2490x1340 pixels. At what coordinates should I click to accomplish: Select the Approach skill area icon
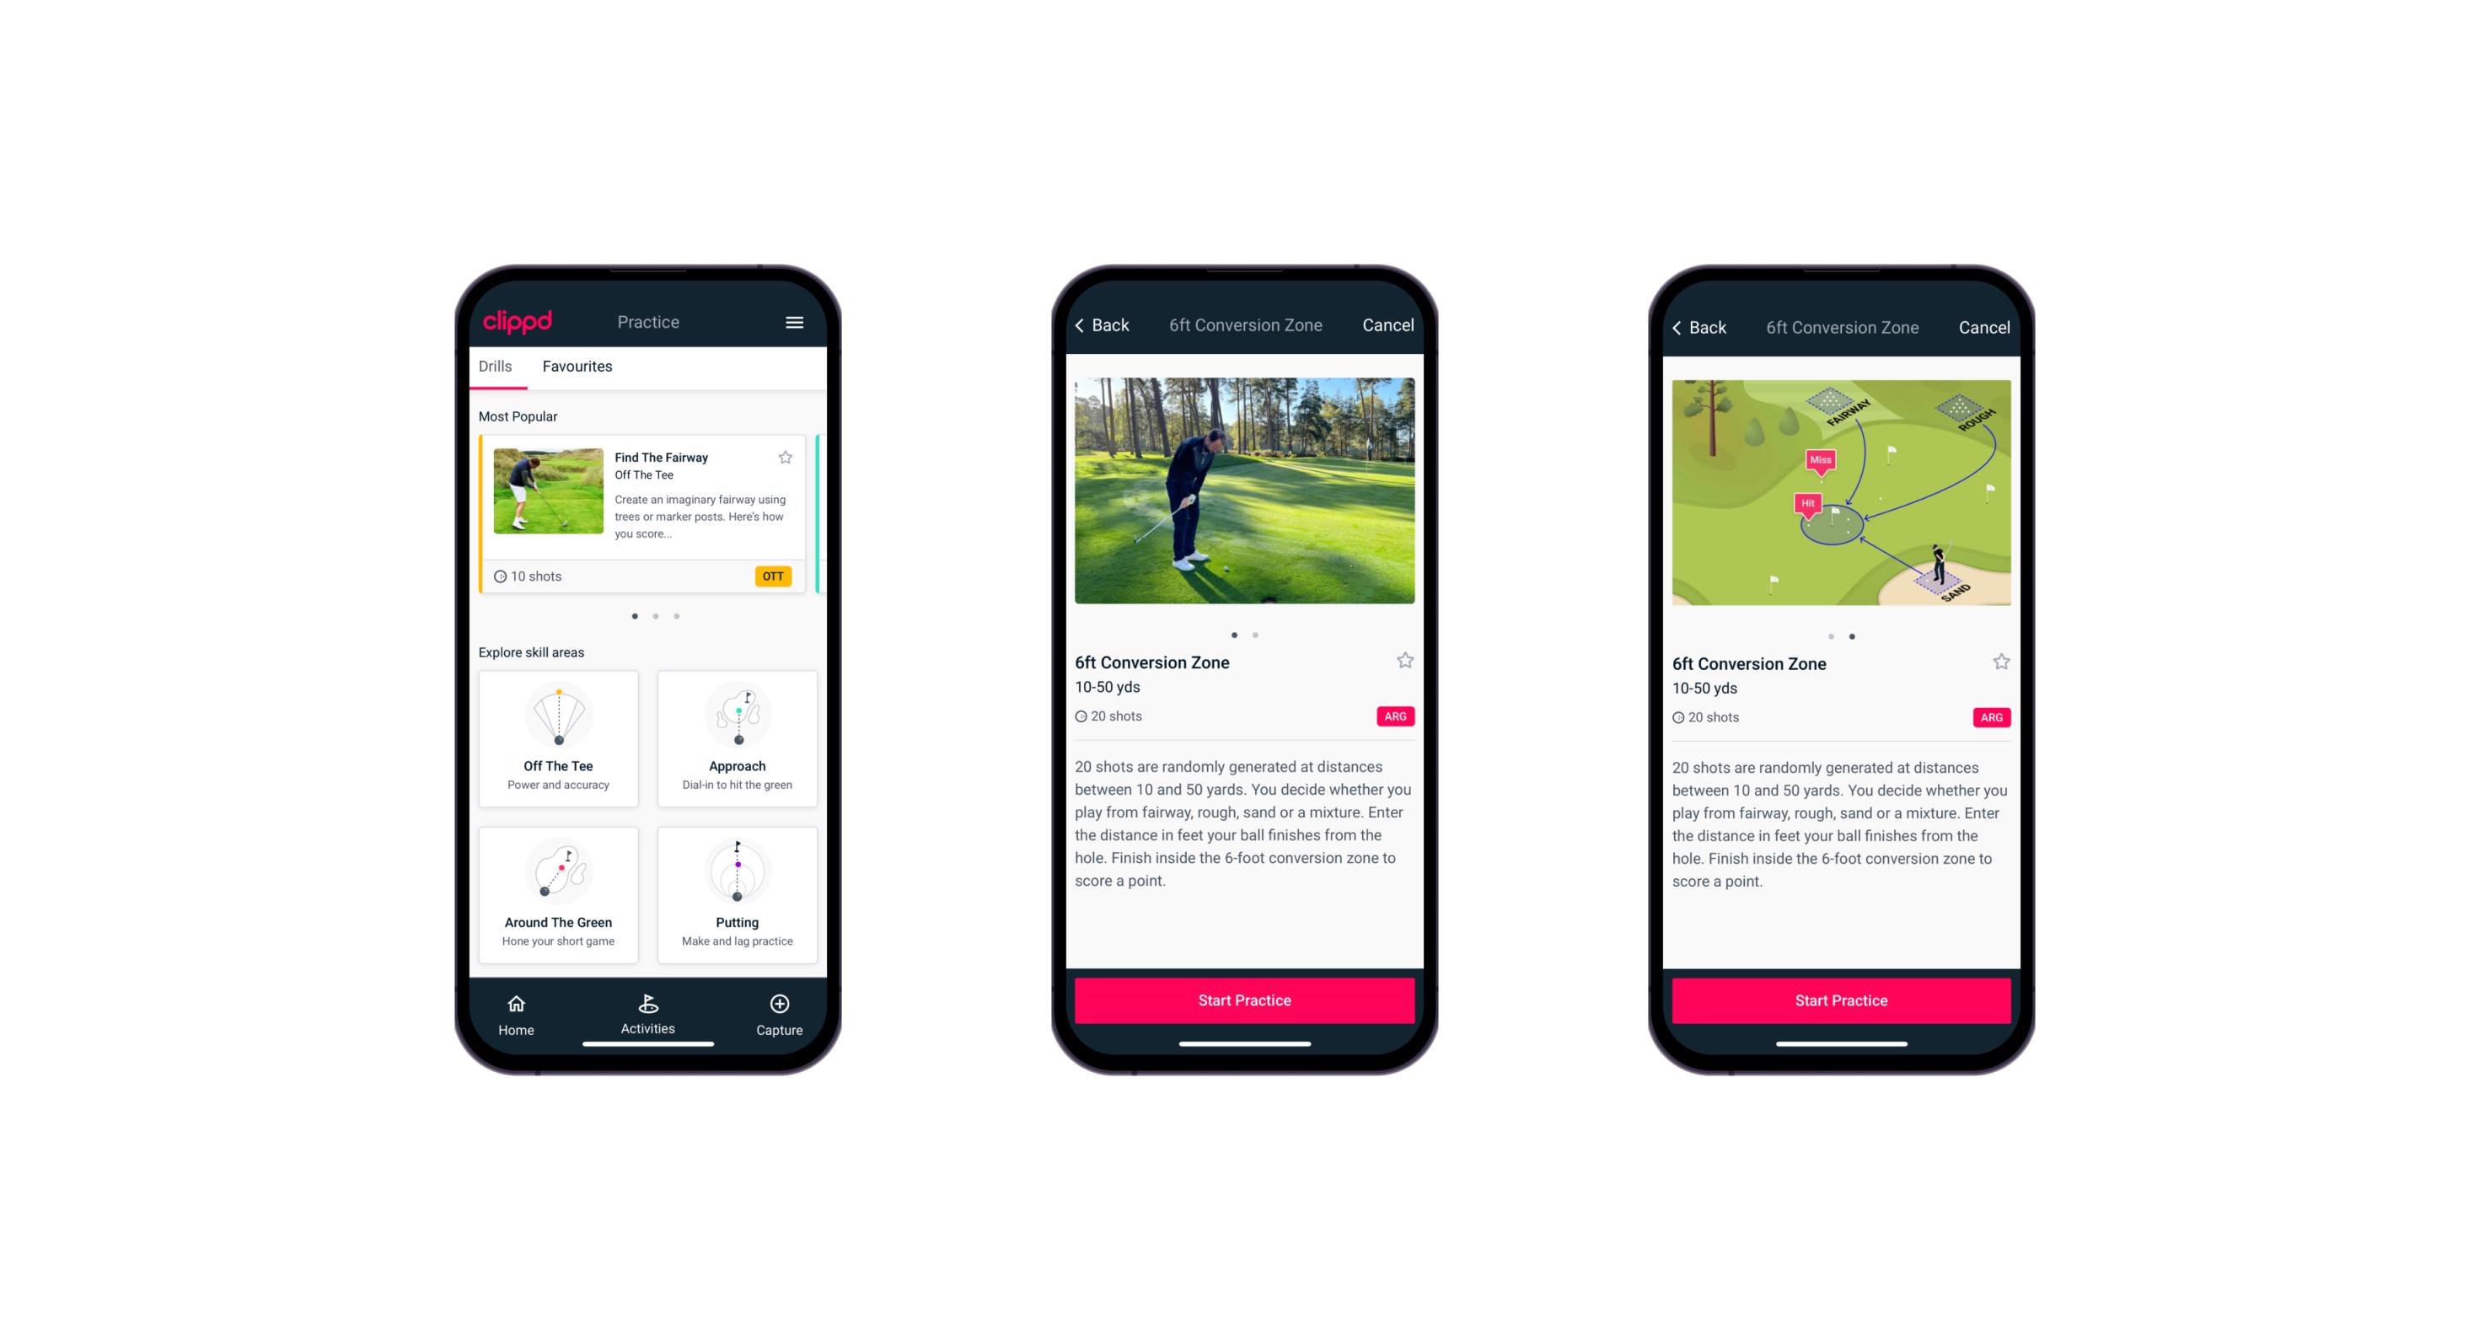pyautogui.click(x=741, y=742)
